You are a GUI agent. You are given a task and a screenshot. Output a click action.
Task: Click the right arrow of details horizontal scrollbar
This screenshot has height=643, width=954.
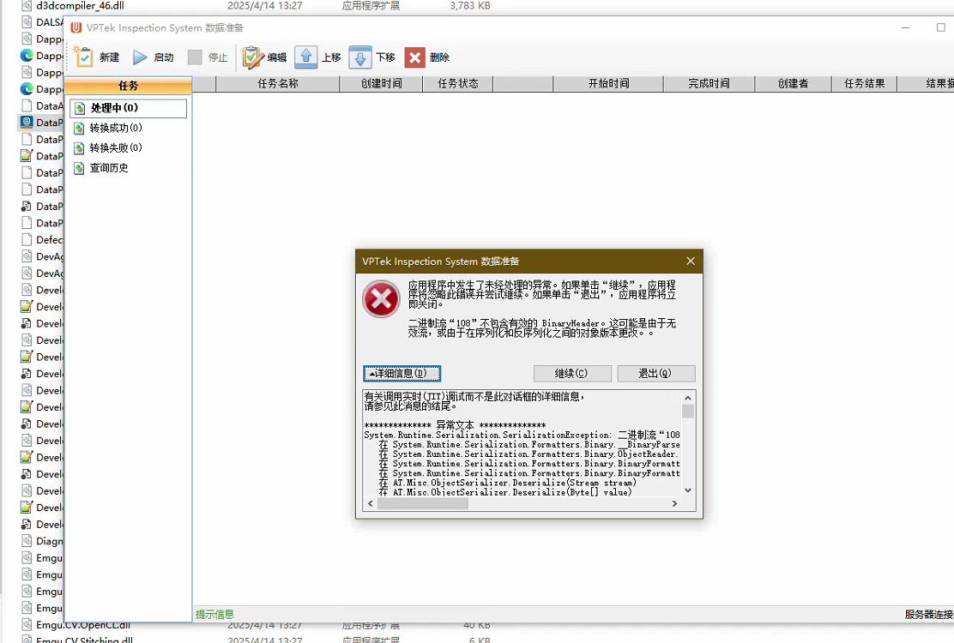coord(674,504)
